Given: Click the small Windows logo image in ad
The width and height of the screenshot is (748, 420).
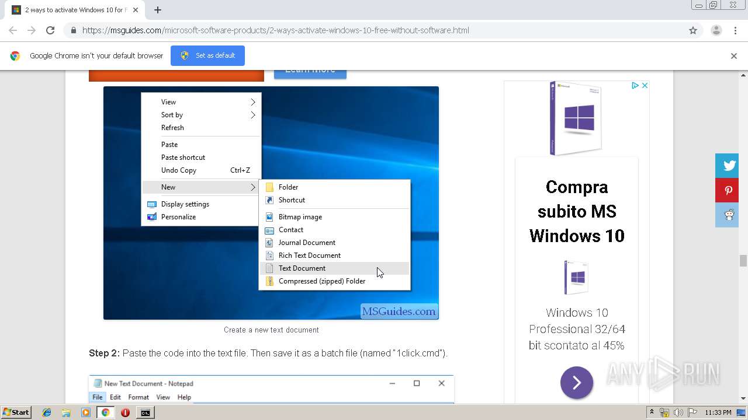Looking at the screenshot, I should (577, 278).
